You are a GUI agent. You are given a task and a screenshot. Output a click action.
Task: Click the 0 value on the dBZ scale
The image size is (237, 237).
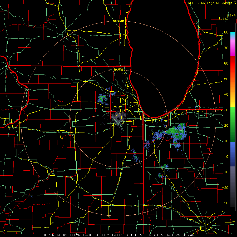tap(227, 157)
